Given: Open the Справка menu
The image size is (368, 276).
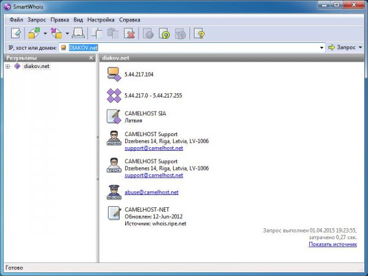Looking at the screenshot, I should coord(130,20).
